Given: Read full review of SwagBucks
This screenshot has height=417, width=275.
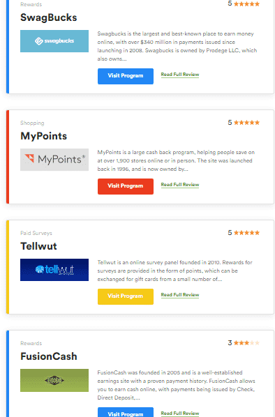Looking at the screenshot, I should [x=180, y=75].
